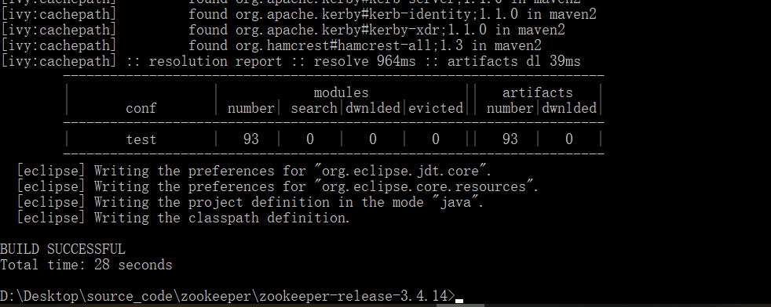Click the "org.eclipse.jdt.core" preferences line
The width and height of the screenshot is (771, 307).
pyautogui.click(x=254, y=172)
